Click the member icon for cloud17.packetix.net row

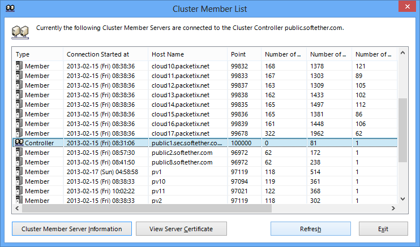click(19, 133)
